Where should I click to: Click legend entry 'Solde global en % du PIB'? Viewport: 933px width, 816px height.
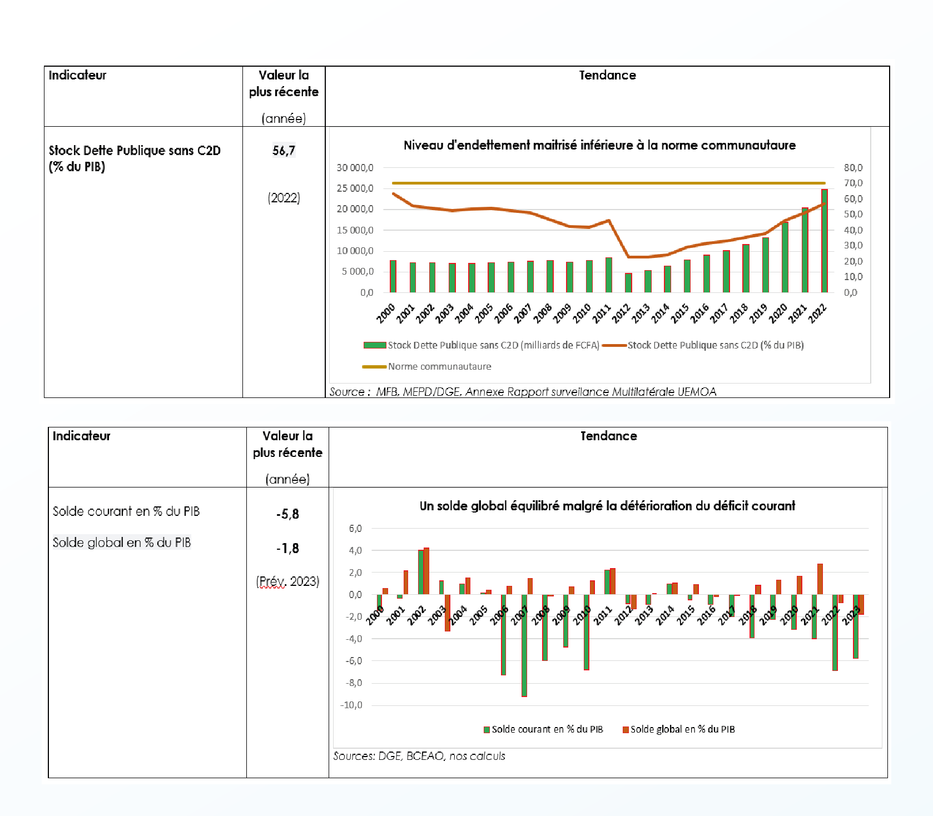(679, 729)
